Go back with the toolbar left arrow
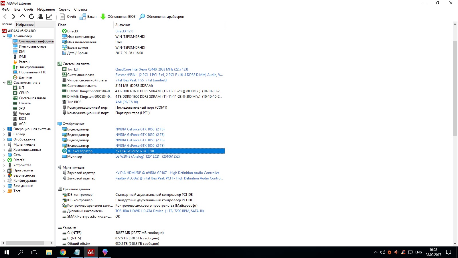458x258 pixels. (x=5, y=17)
